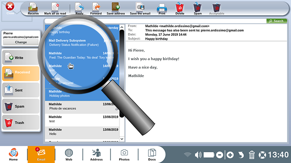Save address of the sender

[x=116, y=8]
